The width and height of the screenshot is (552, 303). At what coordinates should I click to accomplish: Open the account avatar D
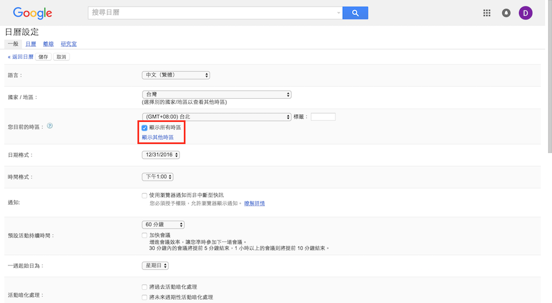pos(526,13)
